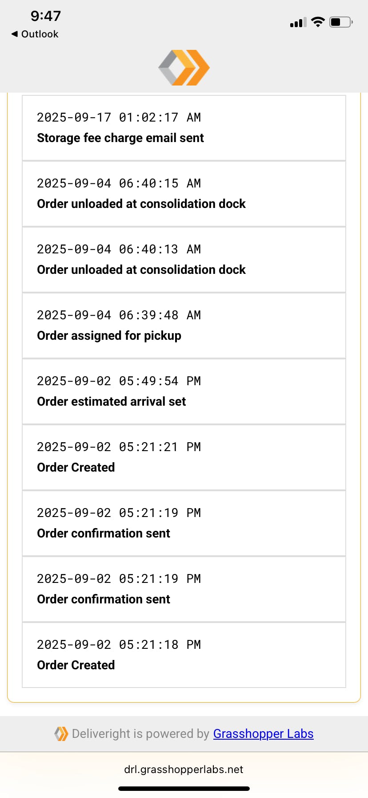The width and height of the screenshot is (368, 798).
Task: Select the 06:40:13 AM consolidation dock entry
Action: pos(184,260)
